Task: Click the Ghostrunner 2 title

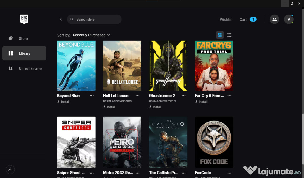Action: click(x=162, y=96)
